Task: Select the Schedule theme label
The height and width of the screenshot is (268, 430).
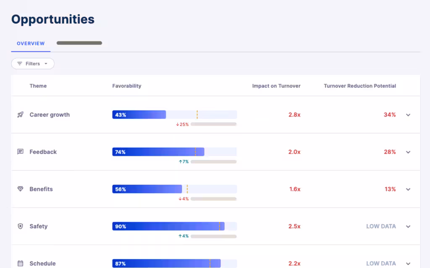Action: click(x=42, y=263)
